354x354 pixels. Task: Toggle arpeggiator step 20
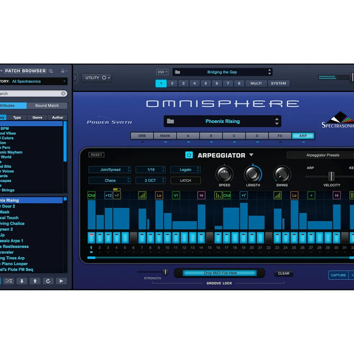(252, 238)
